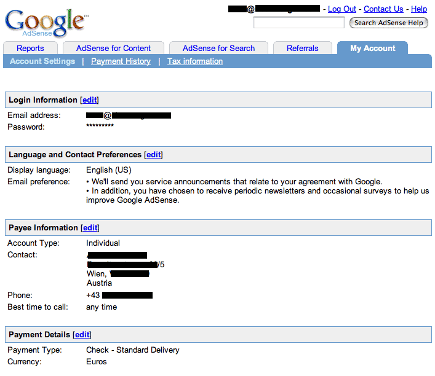The image size is (435, 376).
Task: Click the Google AdSense logo
Action: (46, 23)
